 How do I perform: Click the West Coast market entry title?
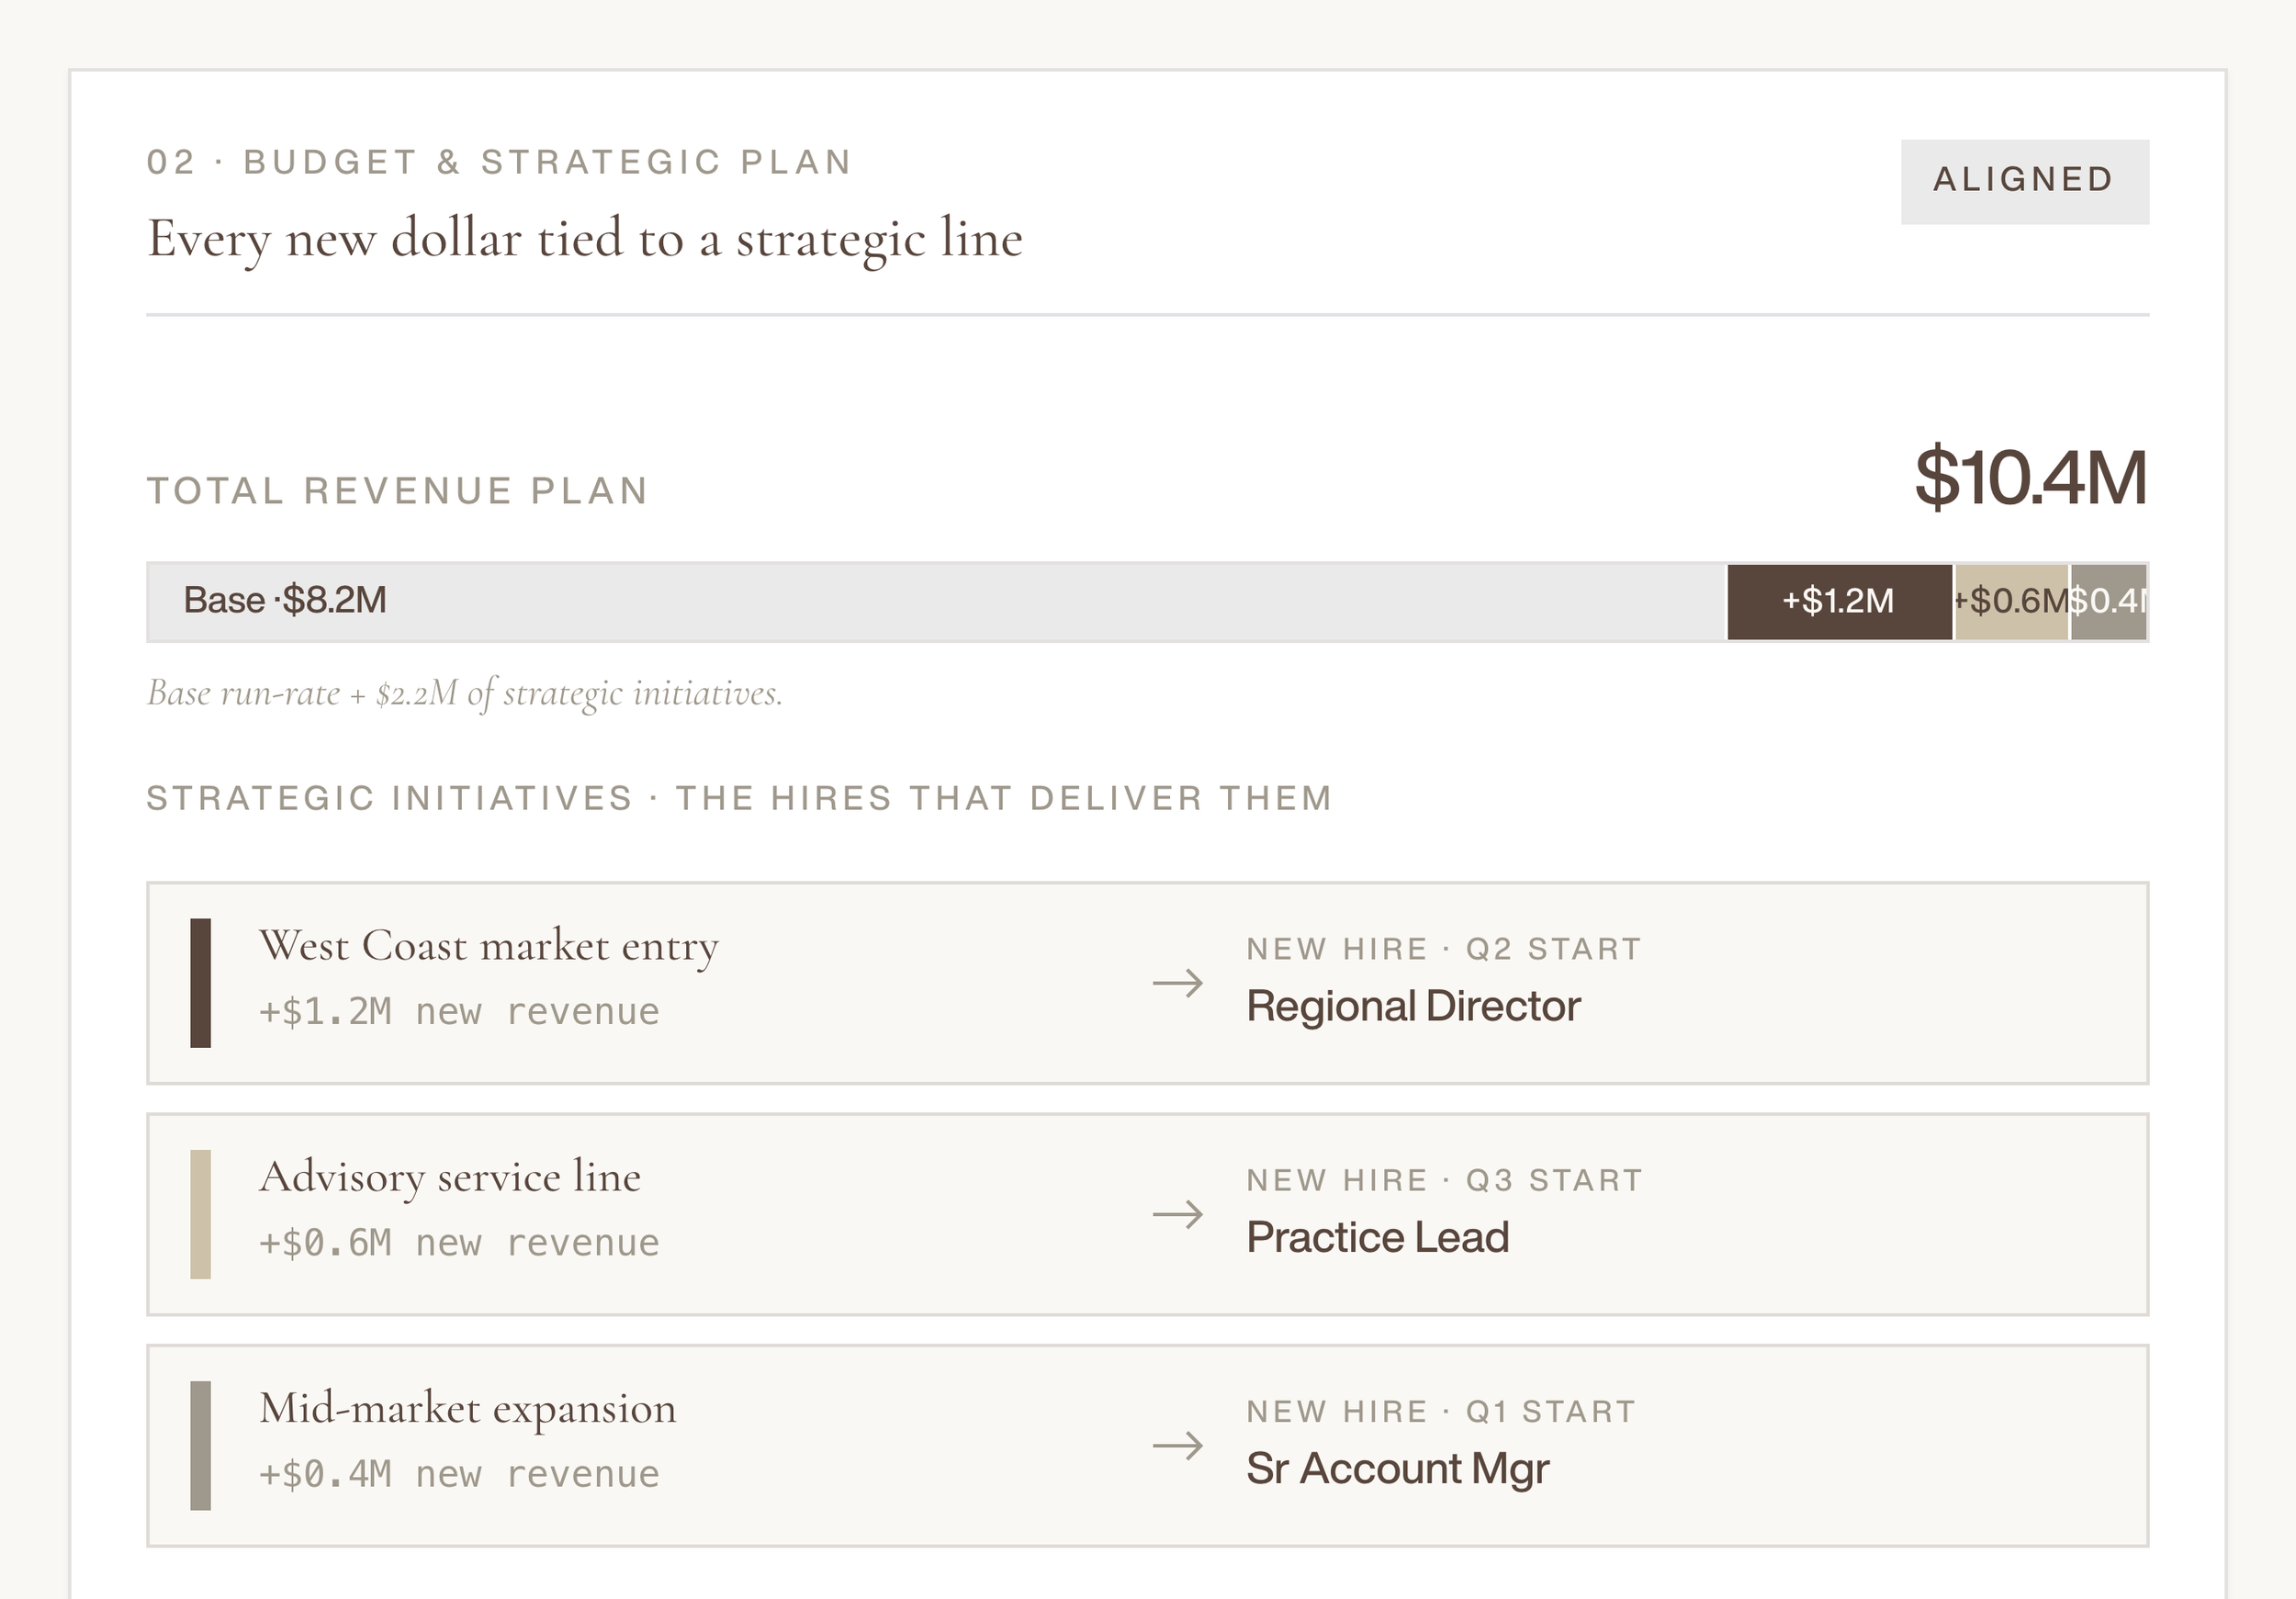488,946
